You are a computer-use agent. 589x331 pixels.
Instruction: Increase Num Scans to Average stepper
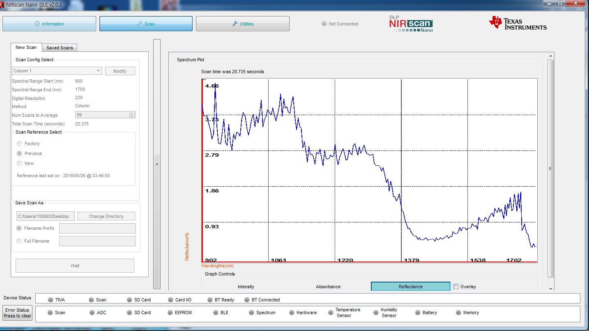point(131,113)
